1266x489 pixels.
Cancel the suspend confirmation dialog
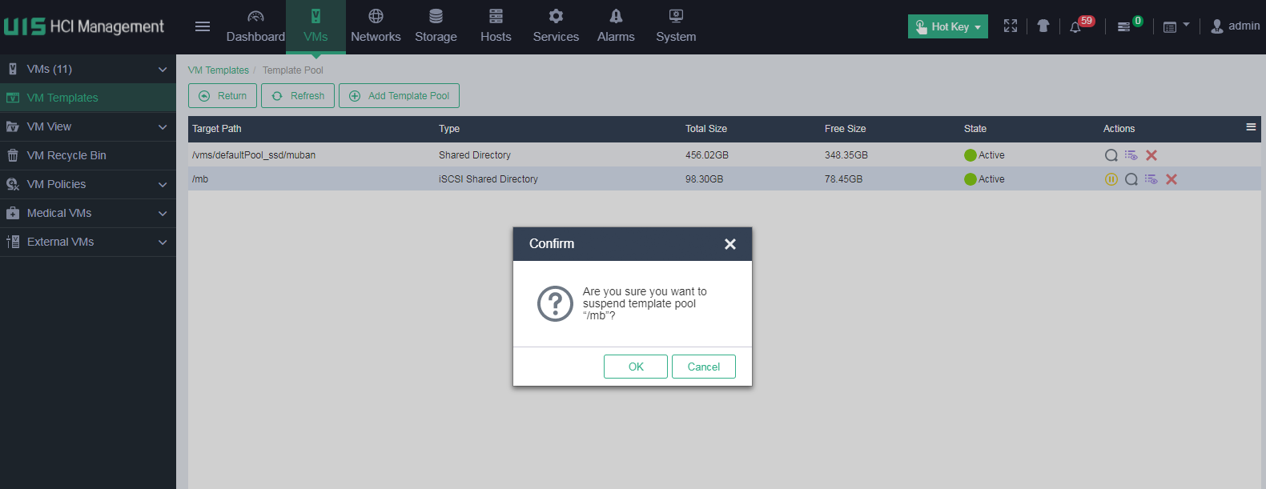tap(704, 367)
